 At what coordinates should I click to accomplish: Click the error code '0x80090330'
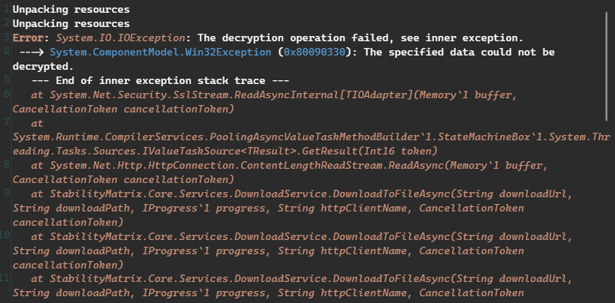315,52
